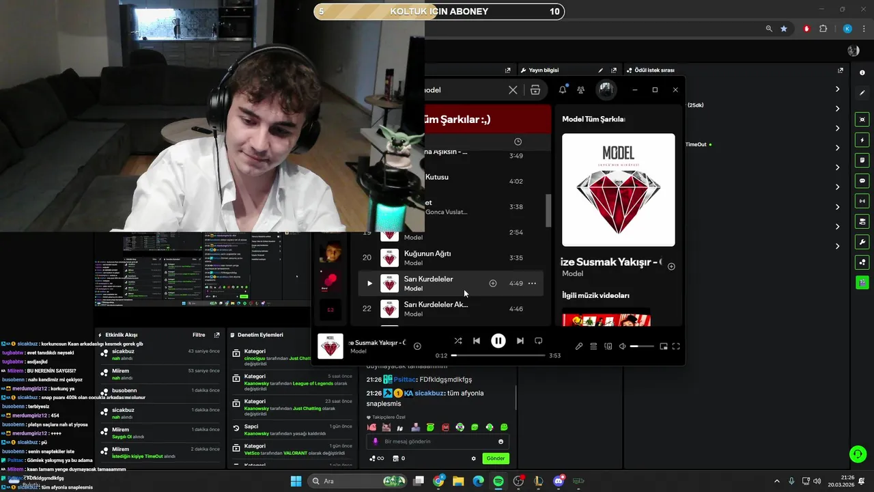Open emoji picker in chat input

pyautogui.click(x=501, y=441)
